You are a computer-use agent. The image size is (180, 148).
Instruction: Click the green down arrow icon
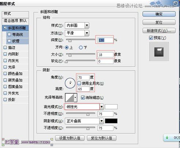(167, 138)
